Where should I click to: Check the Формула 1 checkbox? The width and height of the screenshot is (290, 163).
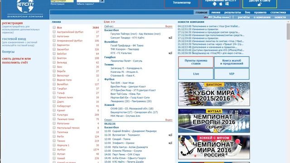pos(54,145)
